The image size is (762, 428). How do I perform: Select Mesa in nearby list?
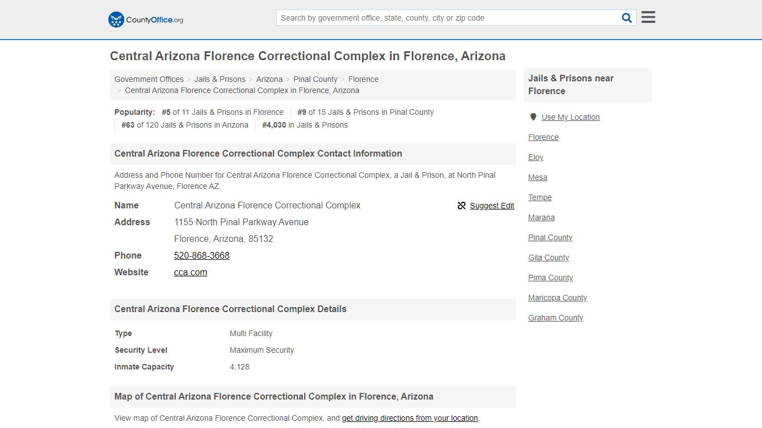click(x=538, y=177)
